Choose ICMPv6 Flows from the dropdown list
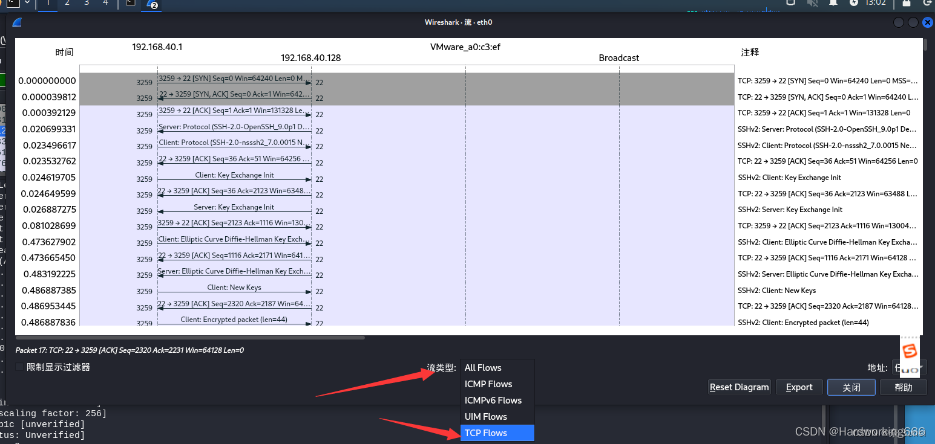Viewport: 935px width, 444px height. point(497,401)
